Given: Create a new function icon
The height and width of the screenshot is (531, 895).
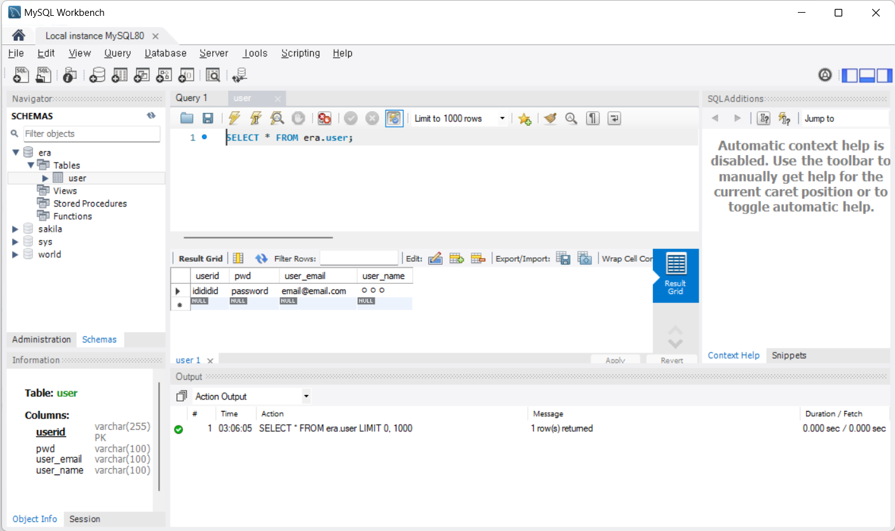Looking at the screenshot, I should (x=186, y=76).
